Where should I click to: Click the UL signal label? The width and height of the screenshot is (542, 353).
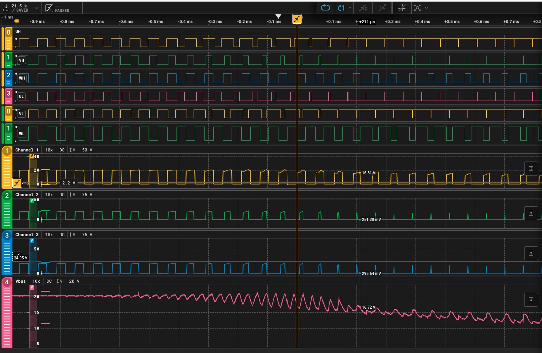(x=21, y=96)
